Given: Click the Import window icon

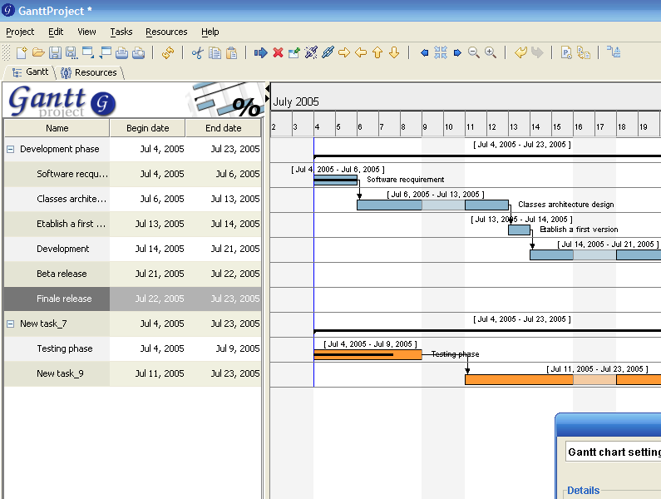Looking at the screenshot, I should click(x=88, y=52).
